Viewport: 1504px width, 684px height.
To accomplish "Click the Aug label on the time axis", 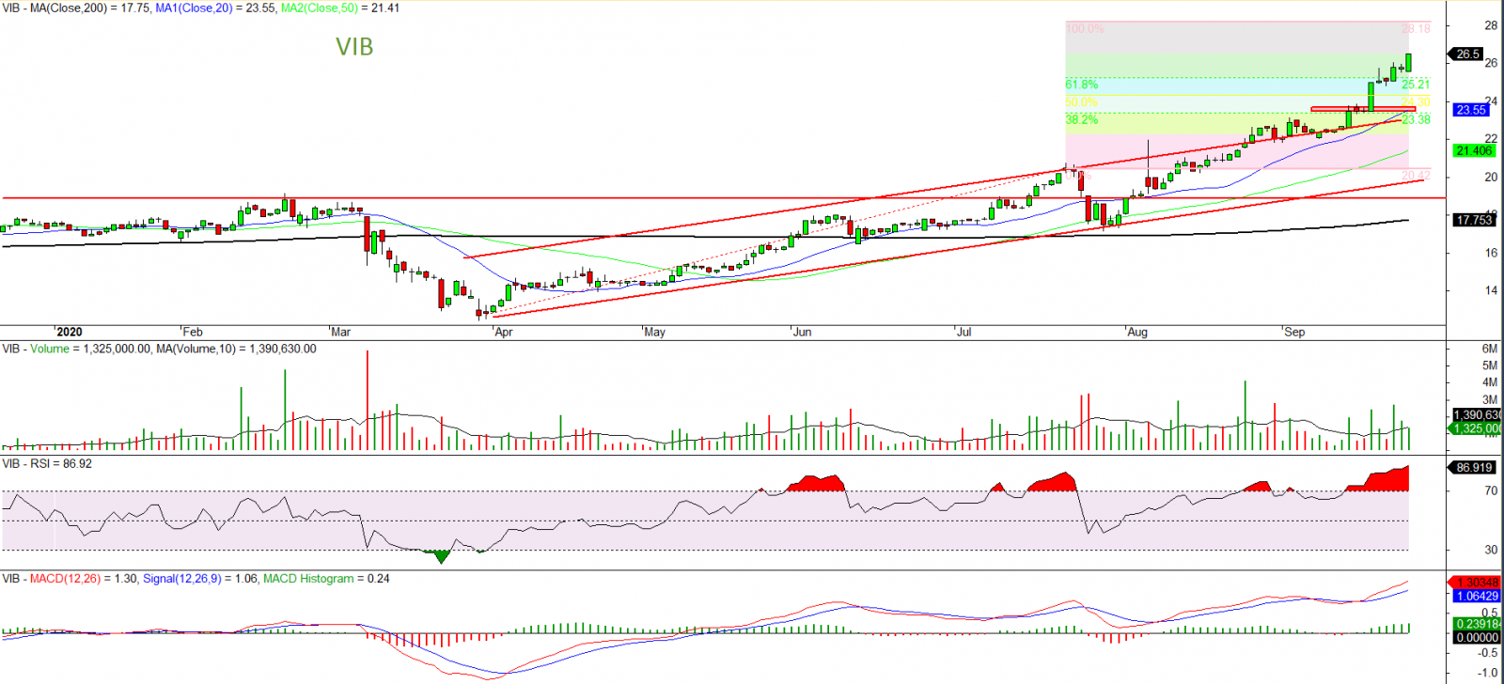I will tap(1137, 332).
